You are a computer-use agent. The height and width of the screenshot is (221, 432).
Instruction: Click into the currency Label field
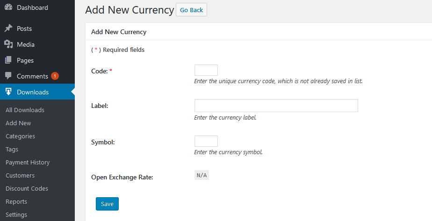(x=276, y=106)
